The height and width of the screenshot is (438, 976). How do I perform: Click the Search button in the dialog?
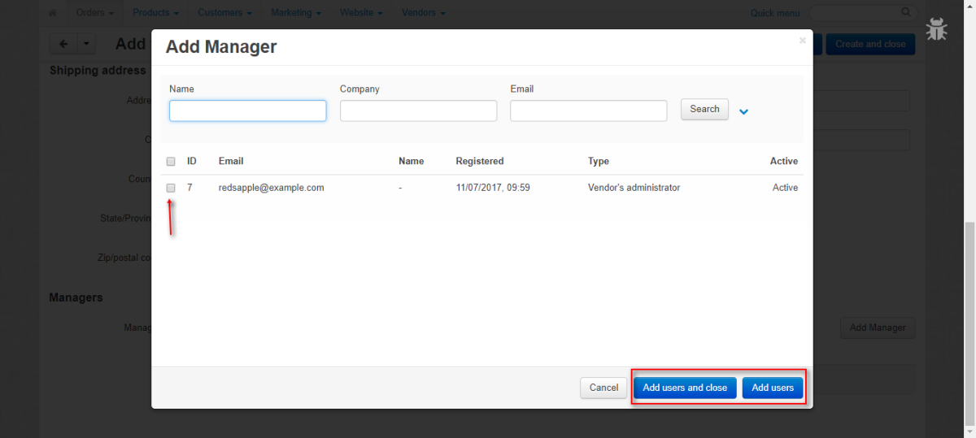(x=704, y=110)
